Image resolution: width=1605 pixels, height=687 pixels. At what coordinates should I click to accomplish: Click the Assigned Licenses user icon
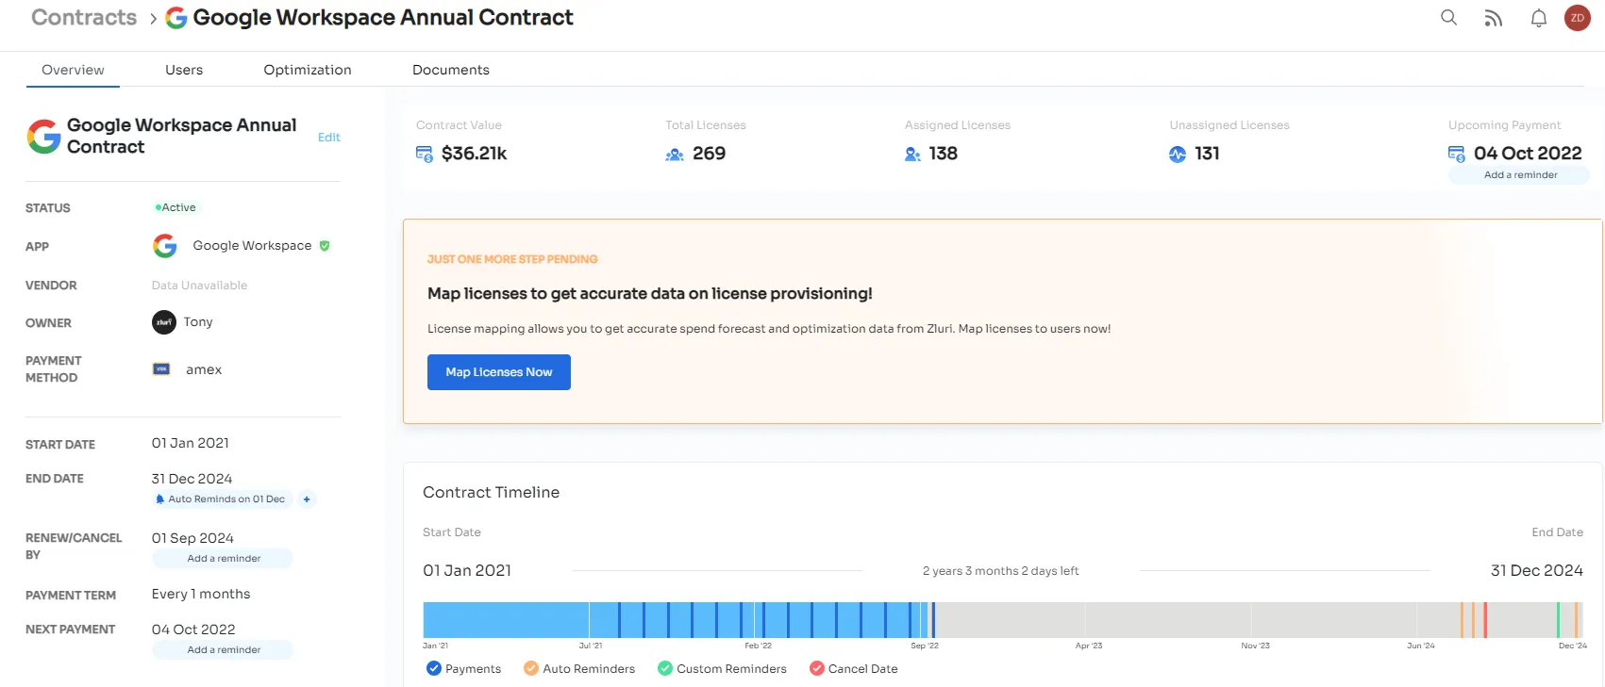pyautogui.click(x=912, y=154)
